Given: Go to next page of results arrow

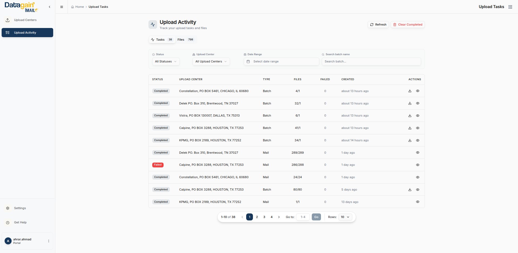Looking at the screenshot, I should pyautogui.click(x=279, y=217).
